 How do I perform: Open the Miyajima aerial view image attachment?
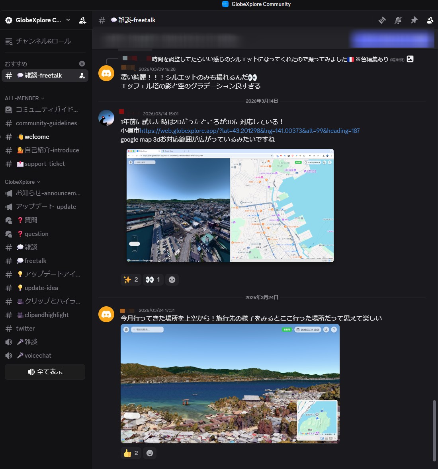(230, 383)
